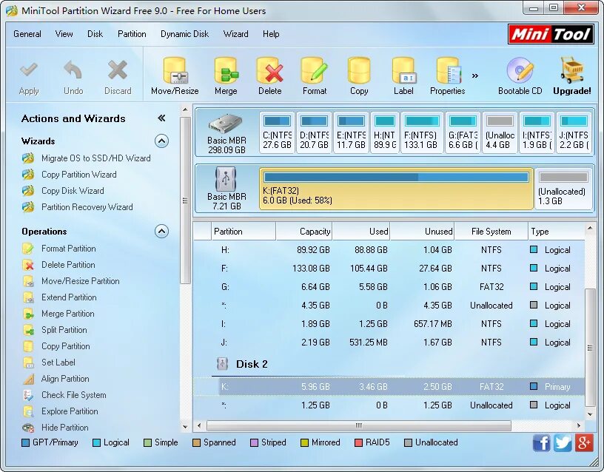The height and width of the screenshot is (472, 604).
Task: Select the 1.3 GB Unallocated block
Action: (563, 189)
